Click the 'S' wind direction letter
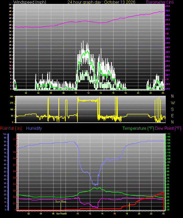 (173, 109)
